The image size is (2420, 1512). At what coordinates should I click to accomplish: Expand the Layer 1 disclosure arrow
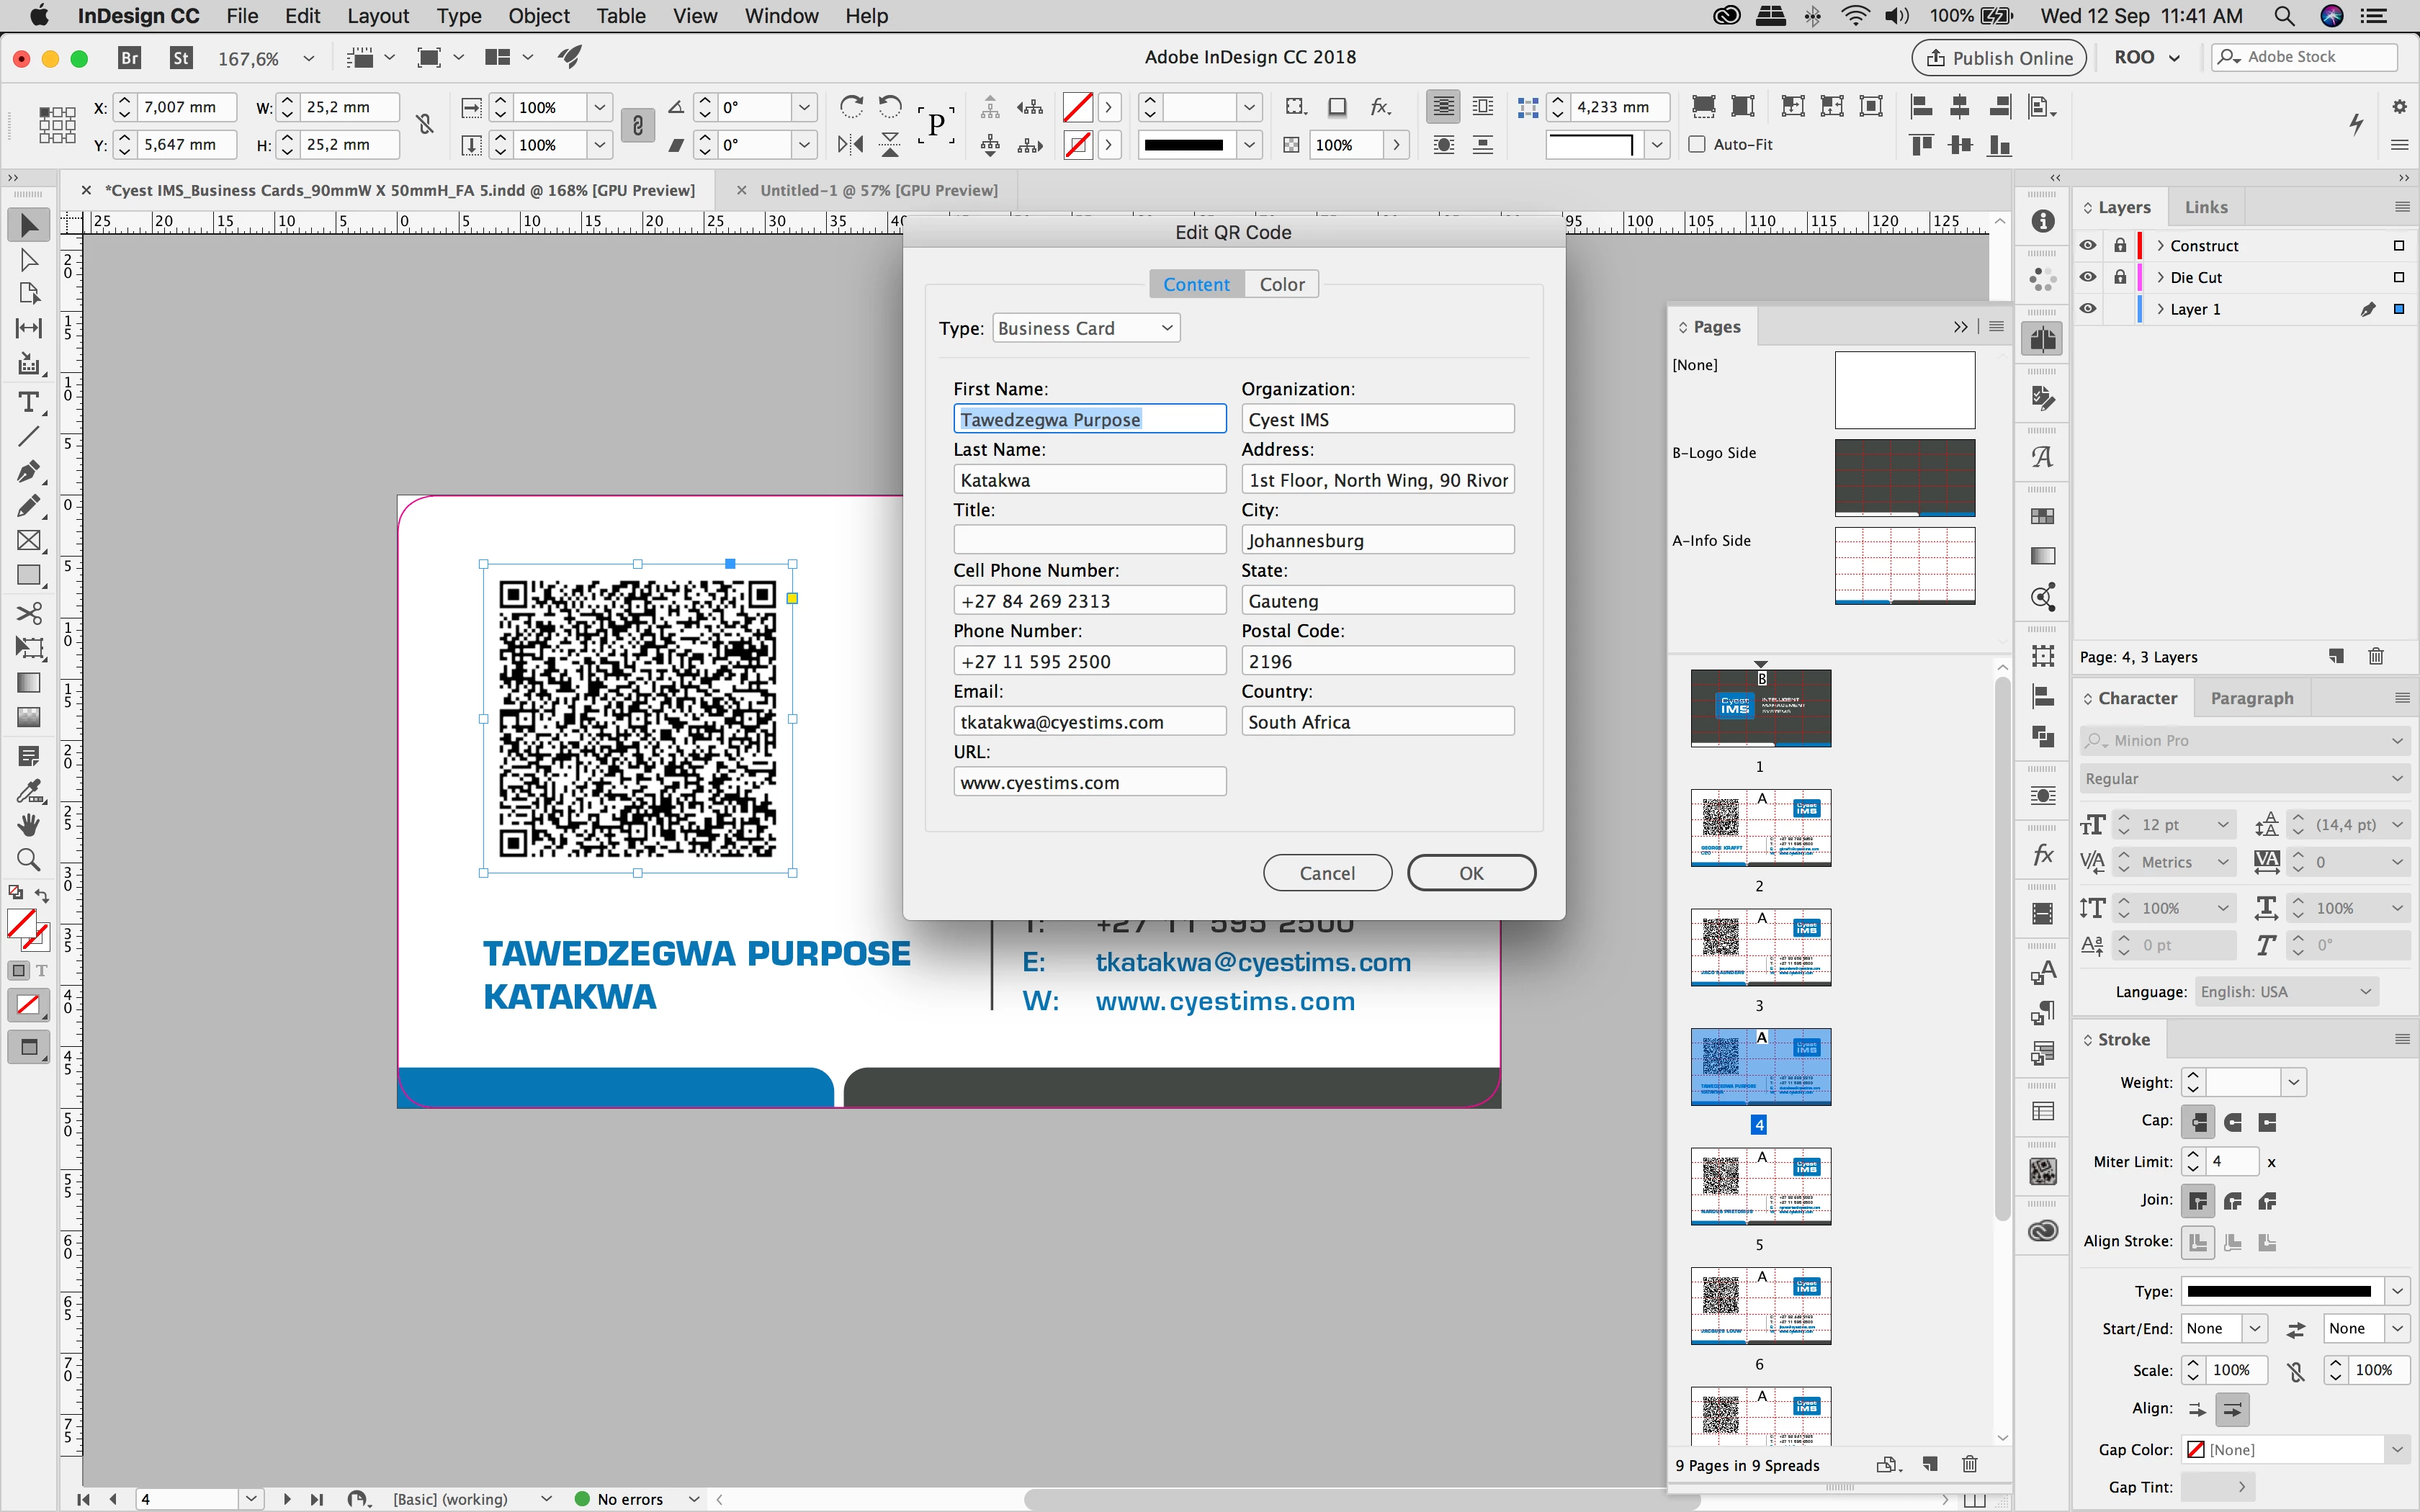click(x=2160, y=309)
